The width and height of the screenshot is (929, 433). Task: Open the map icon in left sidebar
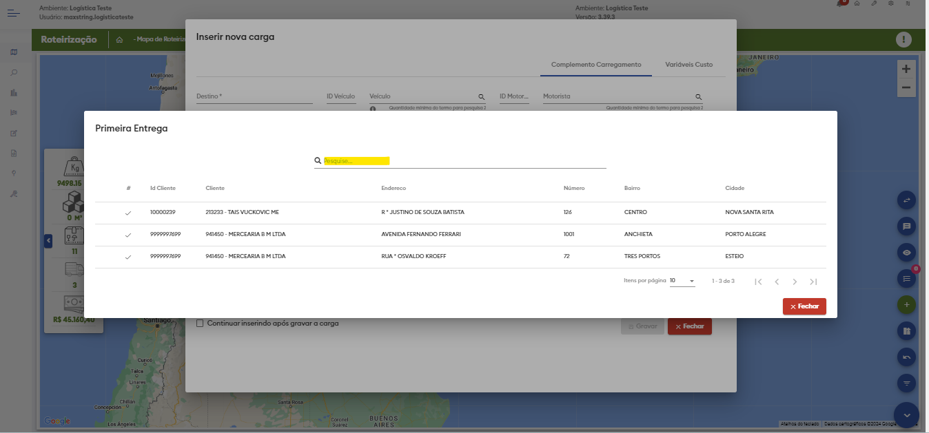click(x=14, y=52)
